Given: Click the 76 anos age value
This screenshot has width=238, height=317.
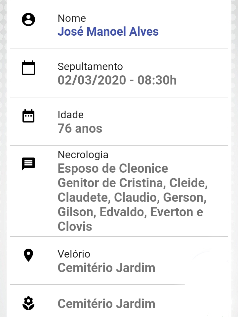Looking at the screenshot, I should pyautogui.click(x=80, y=128).
